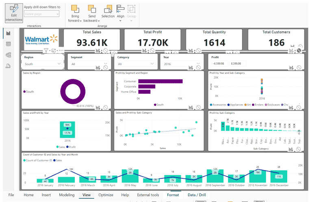
Task: Select the Corporate bar in Profit by Segment
Action: point(147,87)
